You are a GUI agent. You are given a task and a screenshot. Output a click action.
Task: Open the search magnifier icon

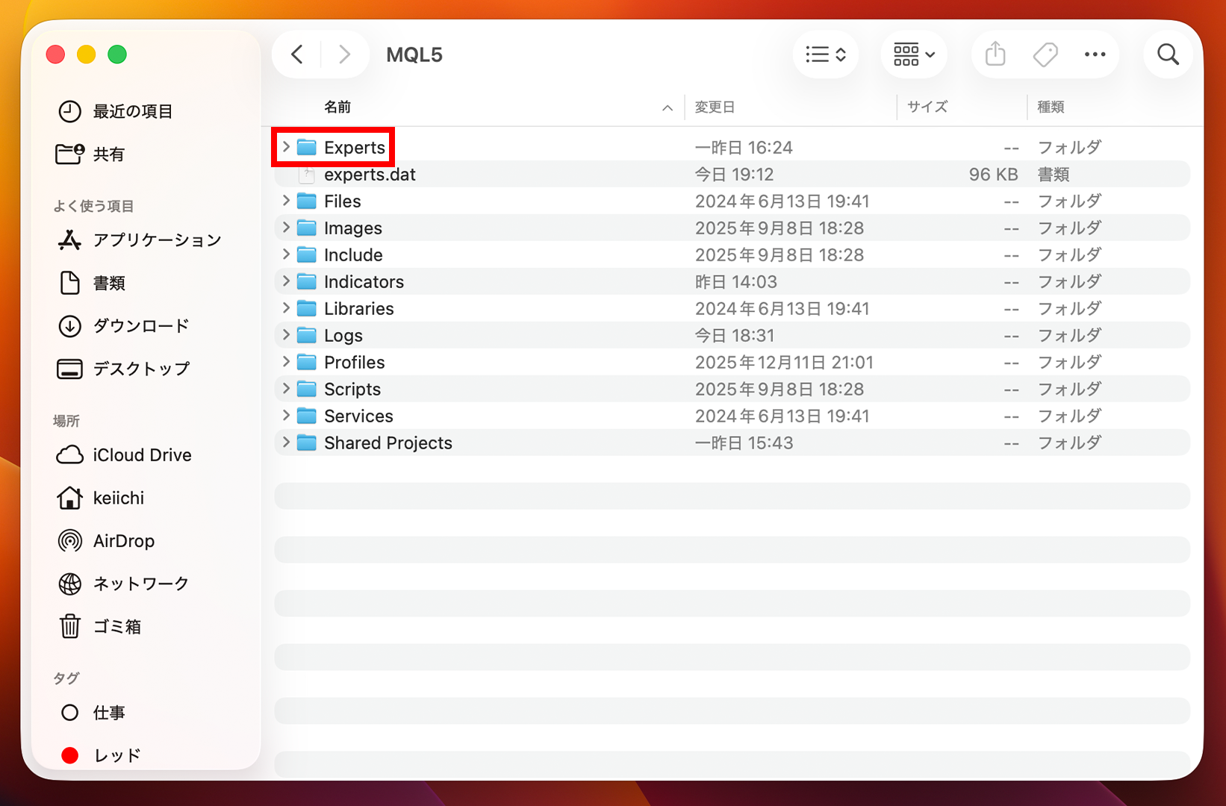click(x=1168, y=54)
